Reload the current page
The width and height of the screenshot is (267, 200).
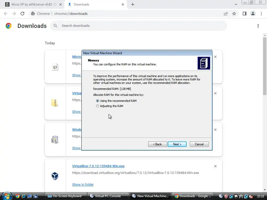[x=22, y=14]
